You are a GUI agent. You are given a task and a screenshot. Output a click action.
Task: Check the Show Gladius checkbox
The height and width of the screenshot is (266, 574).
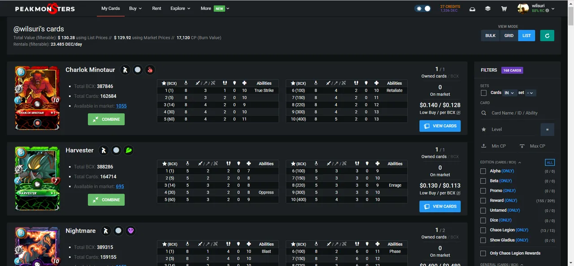click(x=483, y=240)
